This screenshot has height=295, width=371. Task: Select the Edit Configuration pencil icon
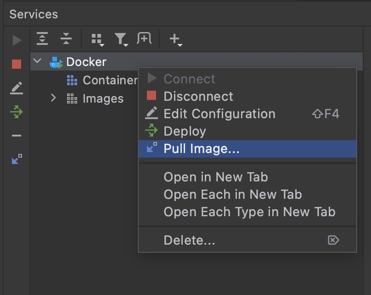[16, 88]
